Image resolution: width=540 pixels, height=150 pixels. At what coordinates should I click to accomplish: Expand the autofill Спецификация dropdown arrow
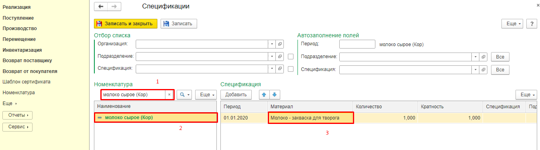point(475,70)
